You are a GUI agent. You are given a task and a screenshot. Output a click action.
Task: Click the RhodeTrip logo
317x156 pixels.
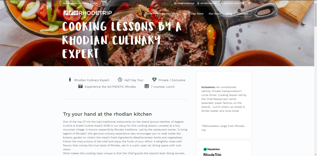(x=88, y=13)
